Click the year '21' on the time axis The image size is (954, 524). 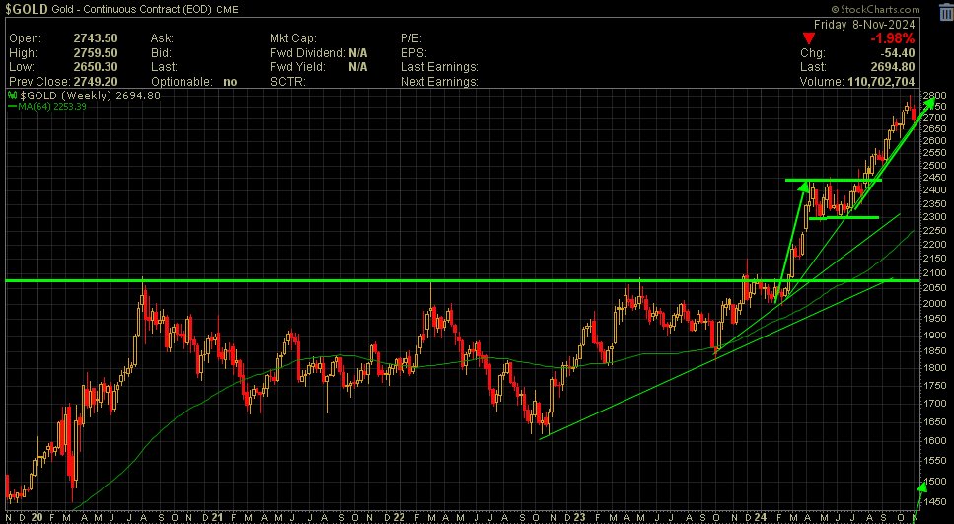(217, 518)
